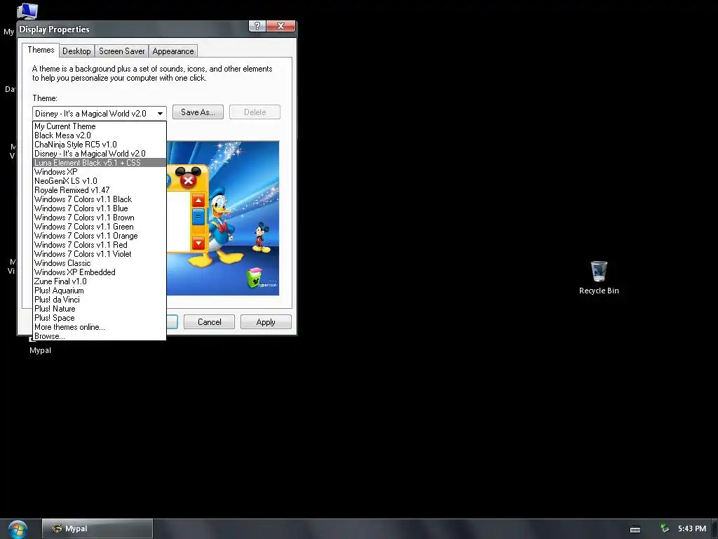Choose Luna Element Black v5.1 + CSS

(100, 163)
